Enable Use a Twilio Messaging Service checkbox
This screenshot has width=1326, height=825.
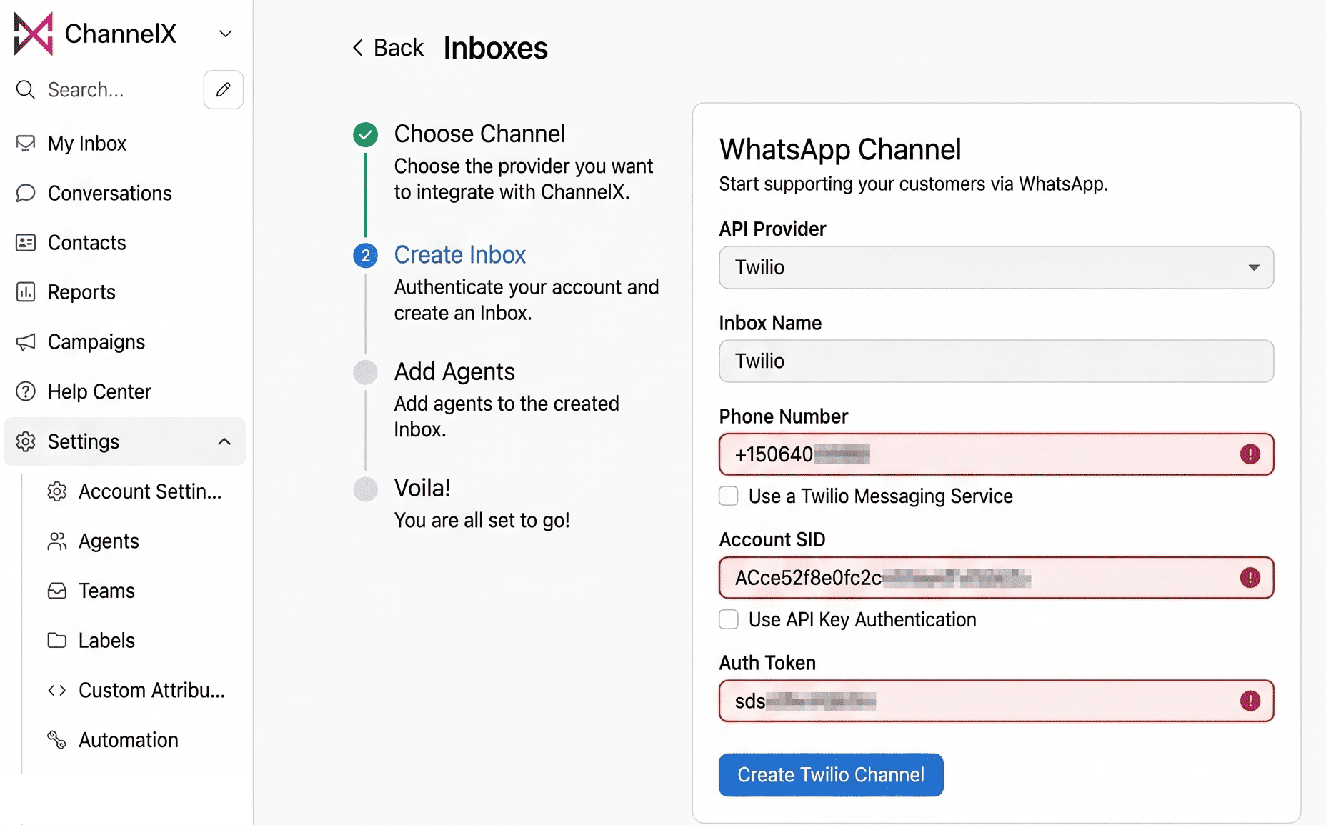(729, 496)
